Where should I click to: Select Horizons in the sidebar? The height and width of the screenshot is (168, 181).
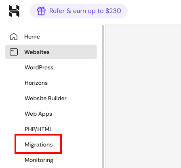[36, 83]
